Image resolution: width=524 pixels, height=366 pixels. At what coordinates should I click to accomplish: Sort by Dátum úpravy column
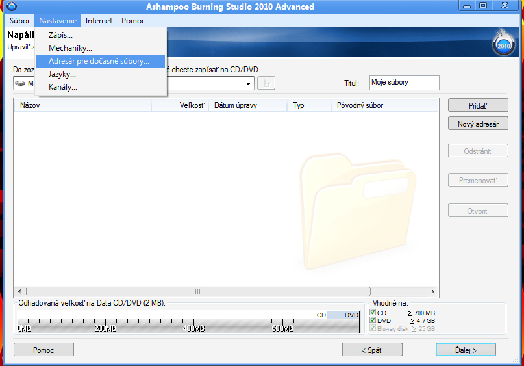click(x=247, y=105)
